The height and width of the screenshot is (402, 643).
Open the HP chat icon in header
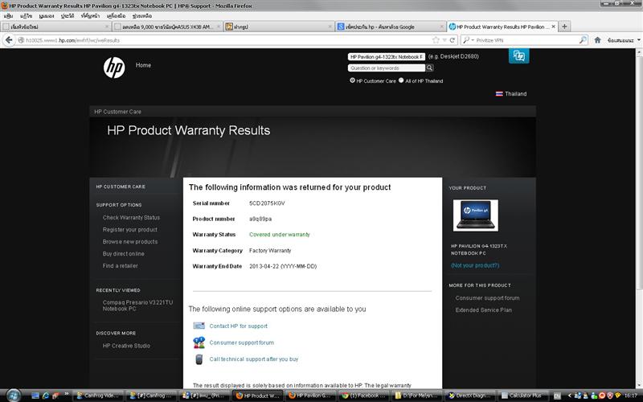point(518,55)
